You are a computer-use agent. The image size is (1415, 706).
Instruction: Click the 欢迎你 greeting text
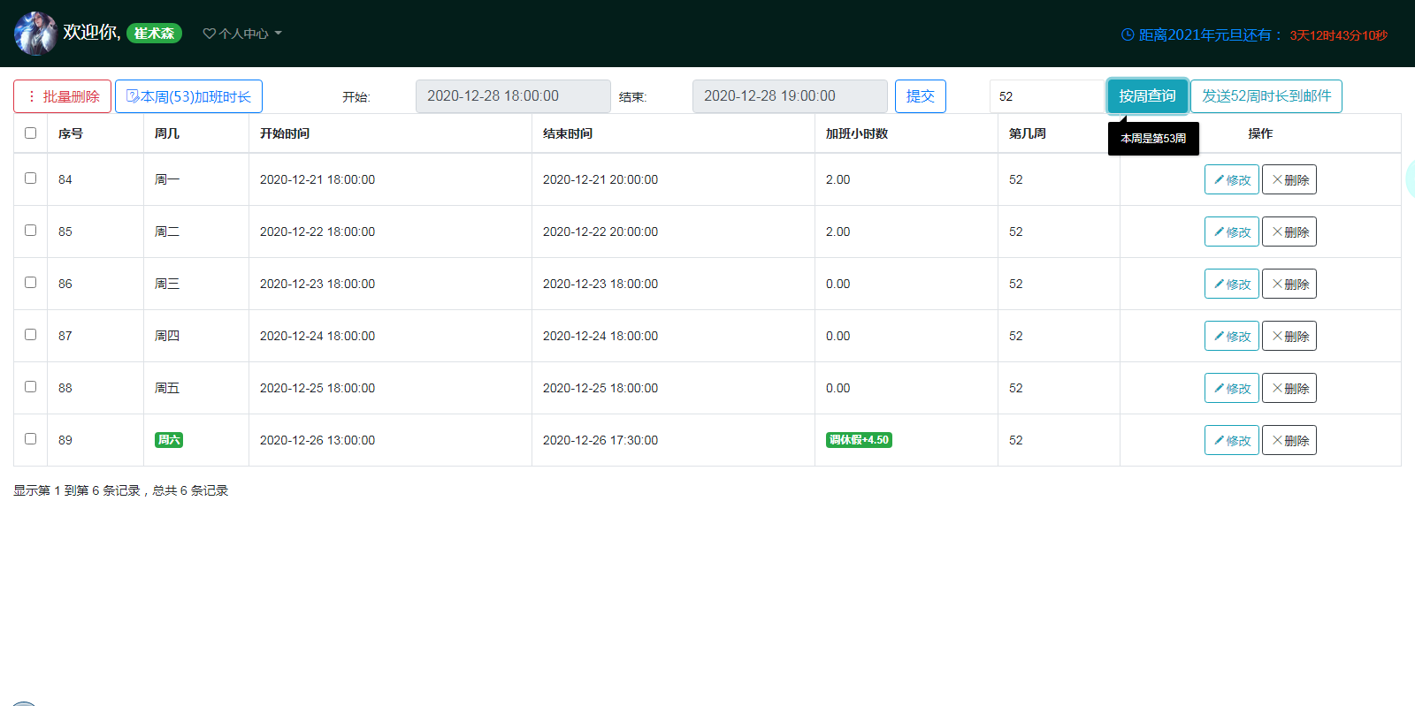point(92,33)
